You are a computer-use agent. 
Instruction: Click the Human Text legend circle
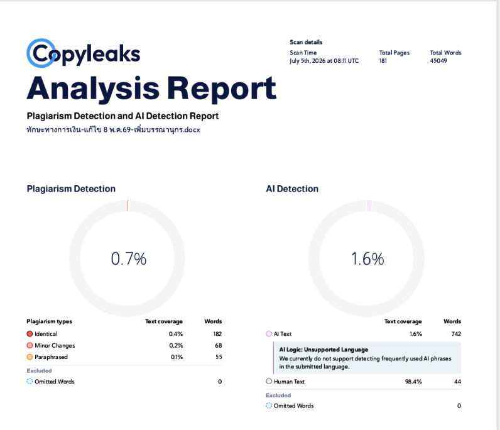click(x=269, y=381)
